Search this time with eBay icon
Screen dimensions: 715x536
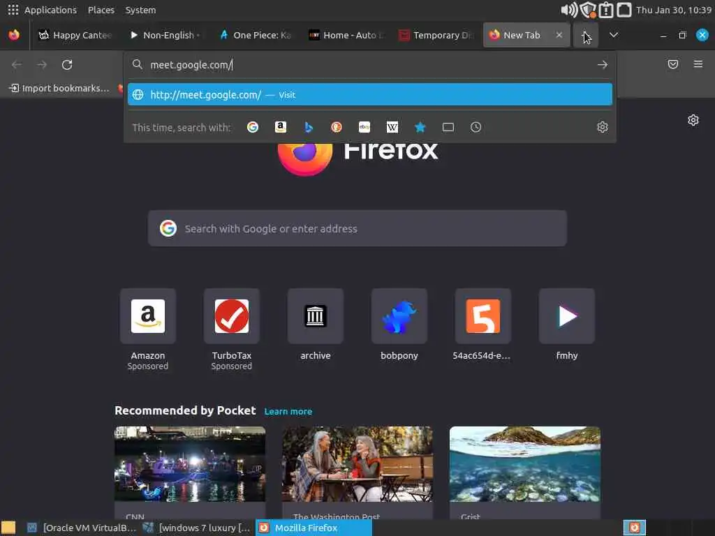pyautogui.click(x=364, y=127)
